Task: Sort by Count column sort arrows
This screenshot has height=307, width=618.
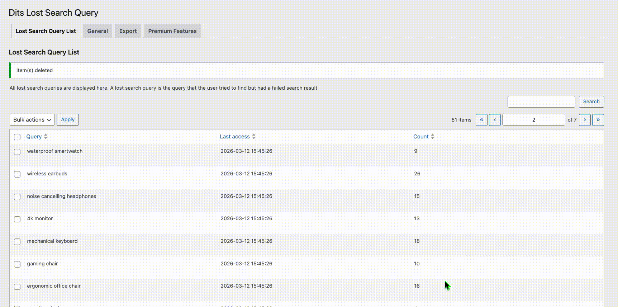Action: pyautogui.click(x=432, y=137)
